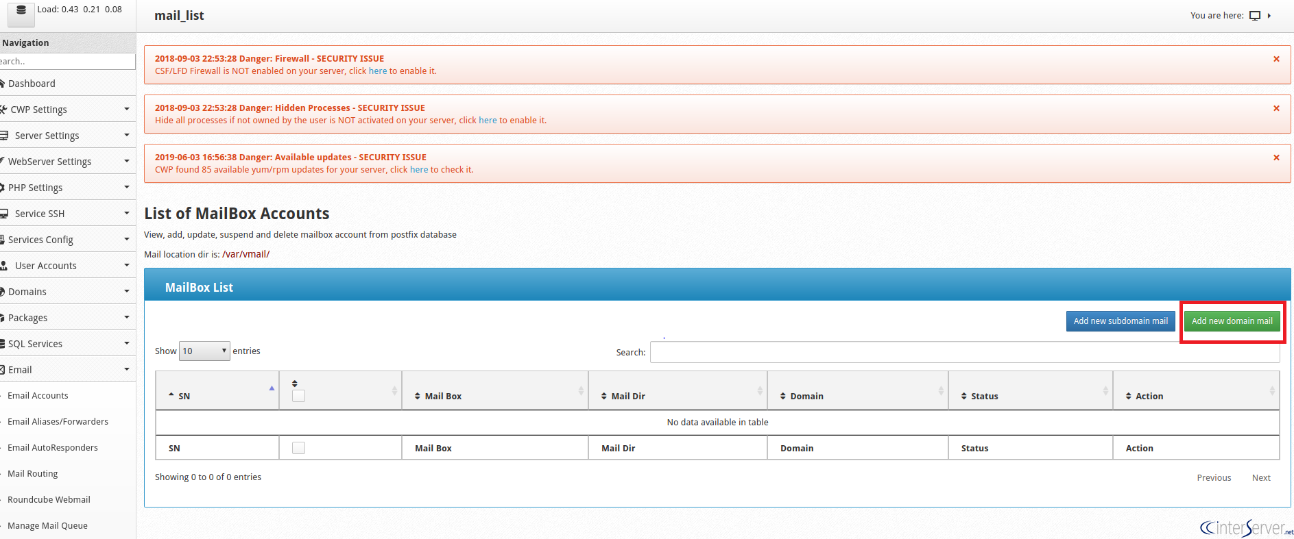Click the Service SSH monitor icon
Screen dimensions: 1294x539
tap(4, 214)
